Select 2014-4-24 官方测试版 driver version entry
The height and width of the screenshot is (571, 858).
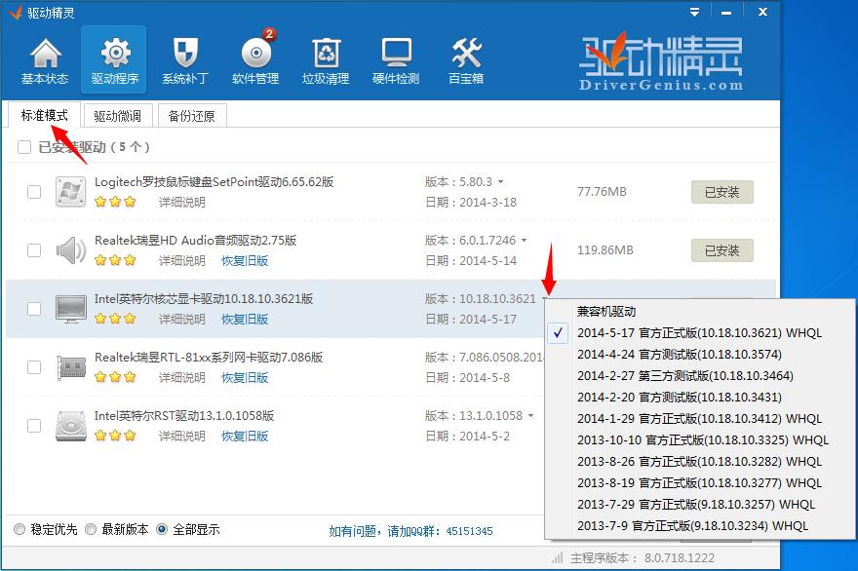[x=679, y=355]
